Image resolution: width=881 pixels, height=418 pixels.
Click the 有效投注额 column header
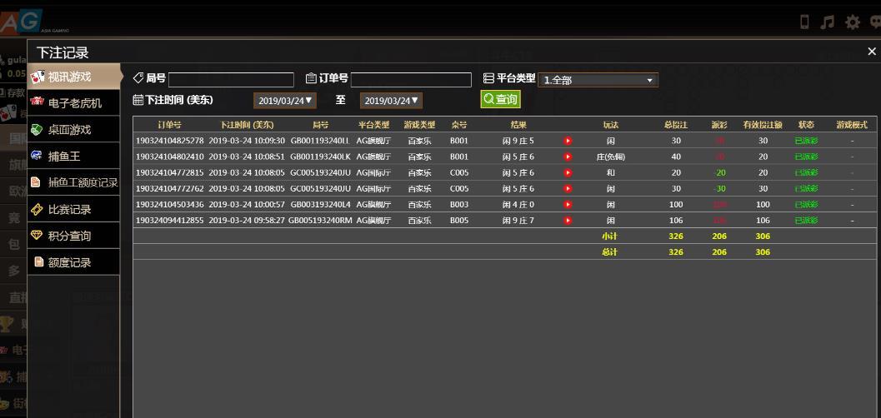(x=763, y=125)
